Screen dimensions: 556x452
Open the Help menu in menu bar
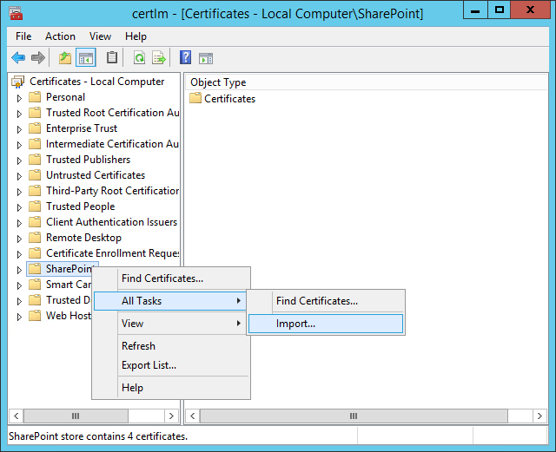tap(136, 36)
